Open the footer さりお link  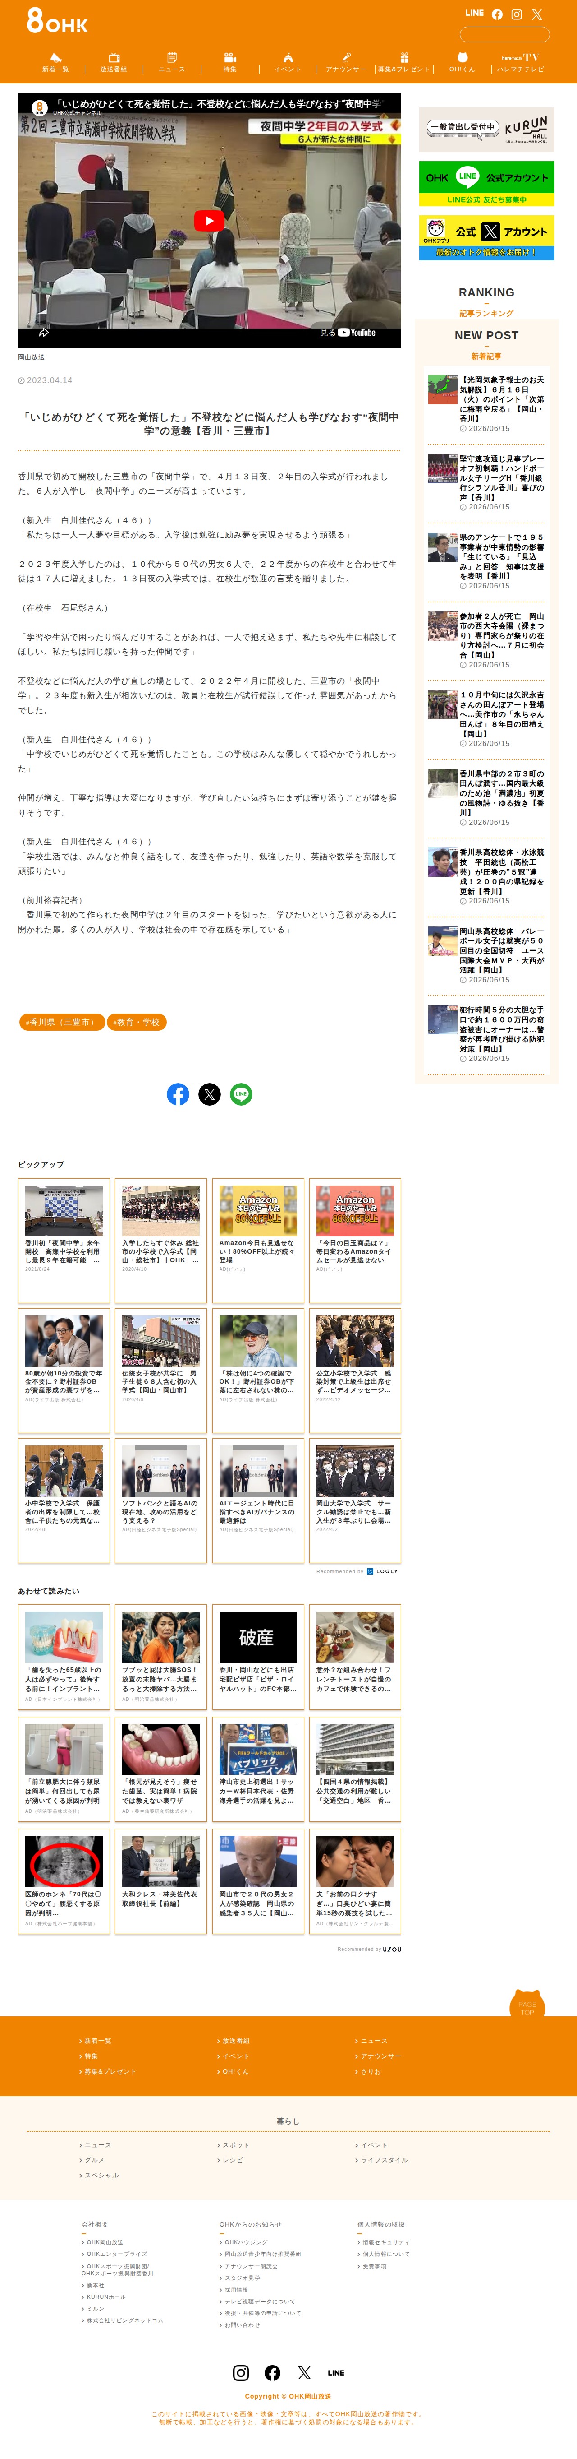point(368,2071)
